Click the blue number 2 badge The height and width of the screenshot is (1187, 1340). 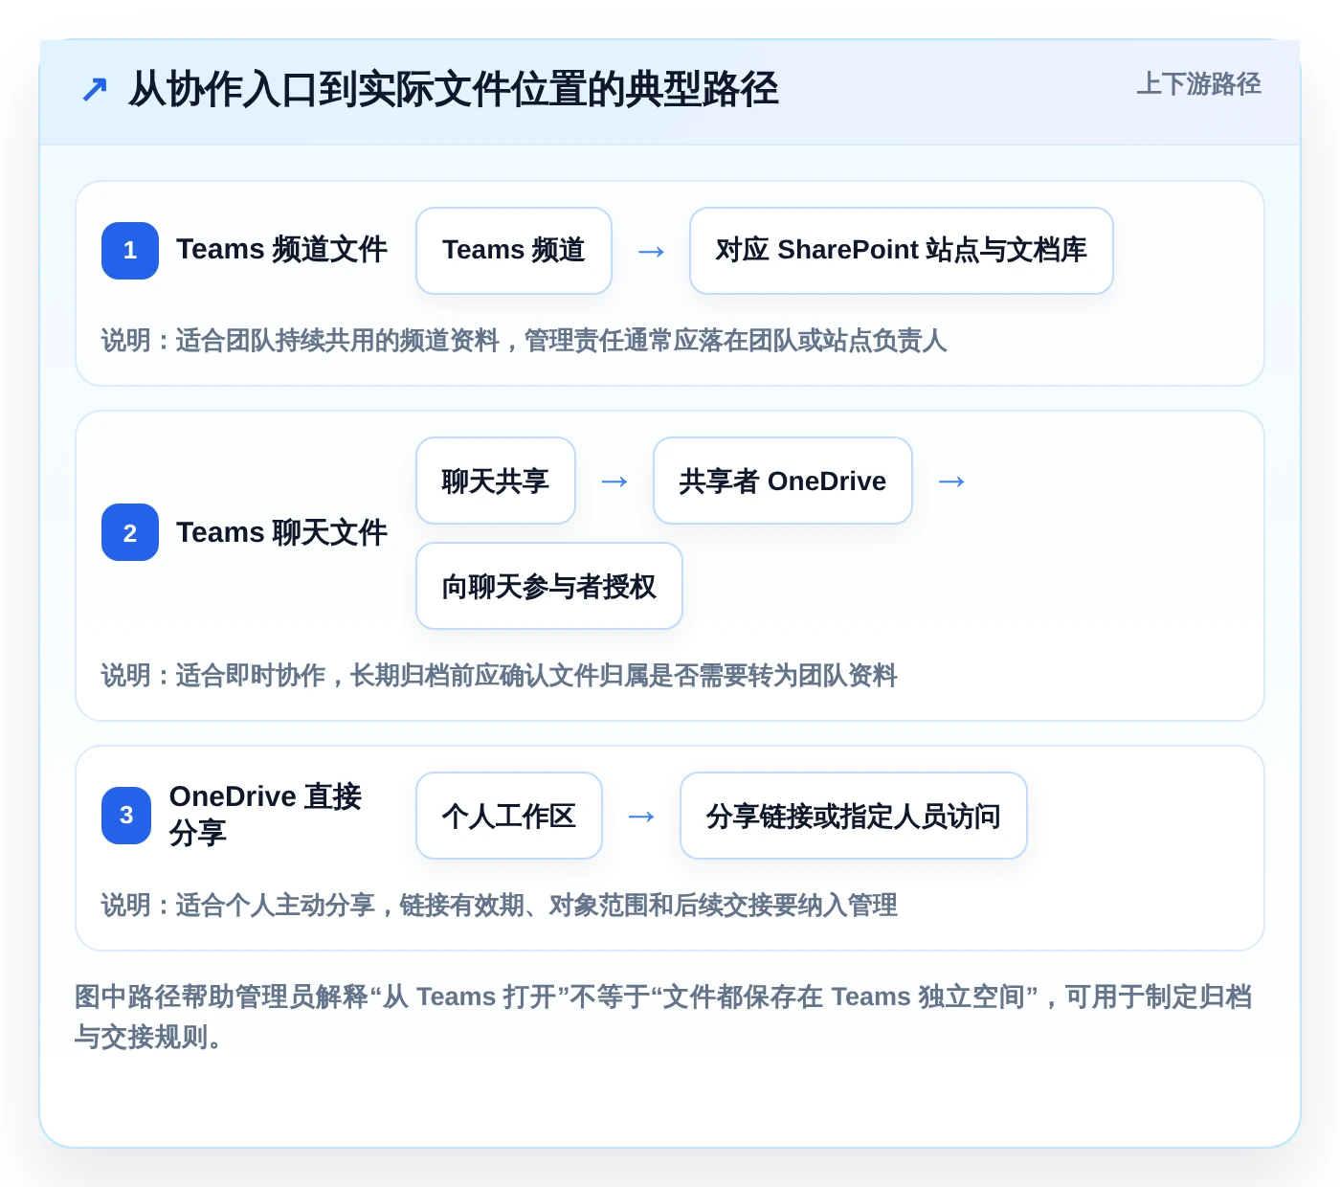(130, 532)
